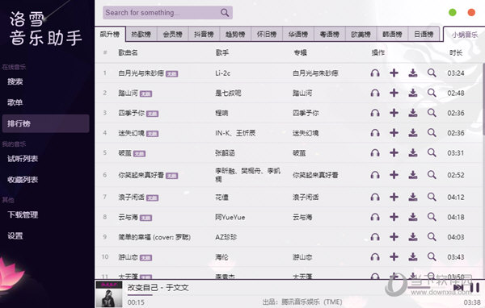485x308 pixels.
Task: Play 你笑起来真好看 with headphone icon
Action: 375,175
